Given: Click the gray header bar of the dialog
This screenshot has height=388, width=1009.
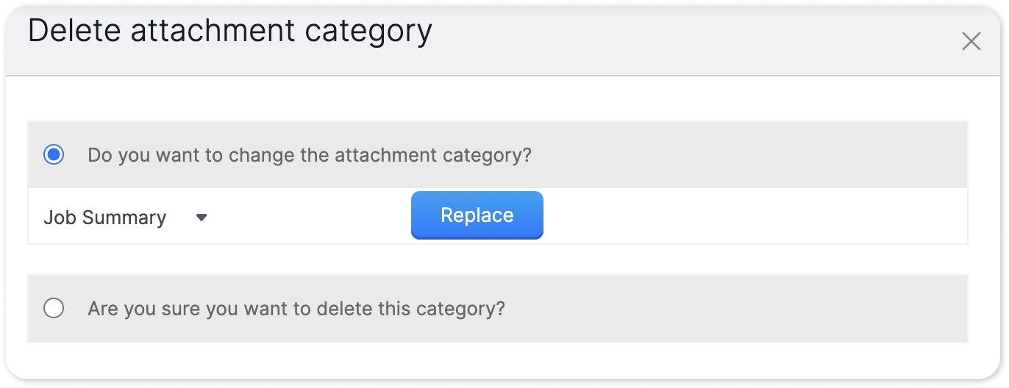Looking at the screenshot, I should 662,37.
